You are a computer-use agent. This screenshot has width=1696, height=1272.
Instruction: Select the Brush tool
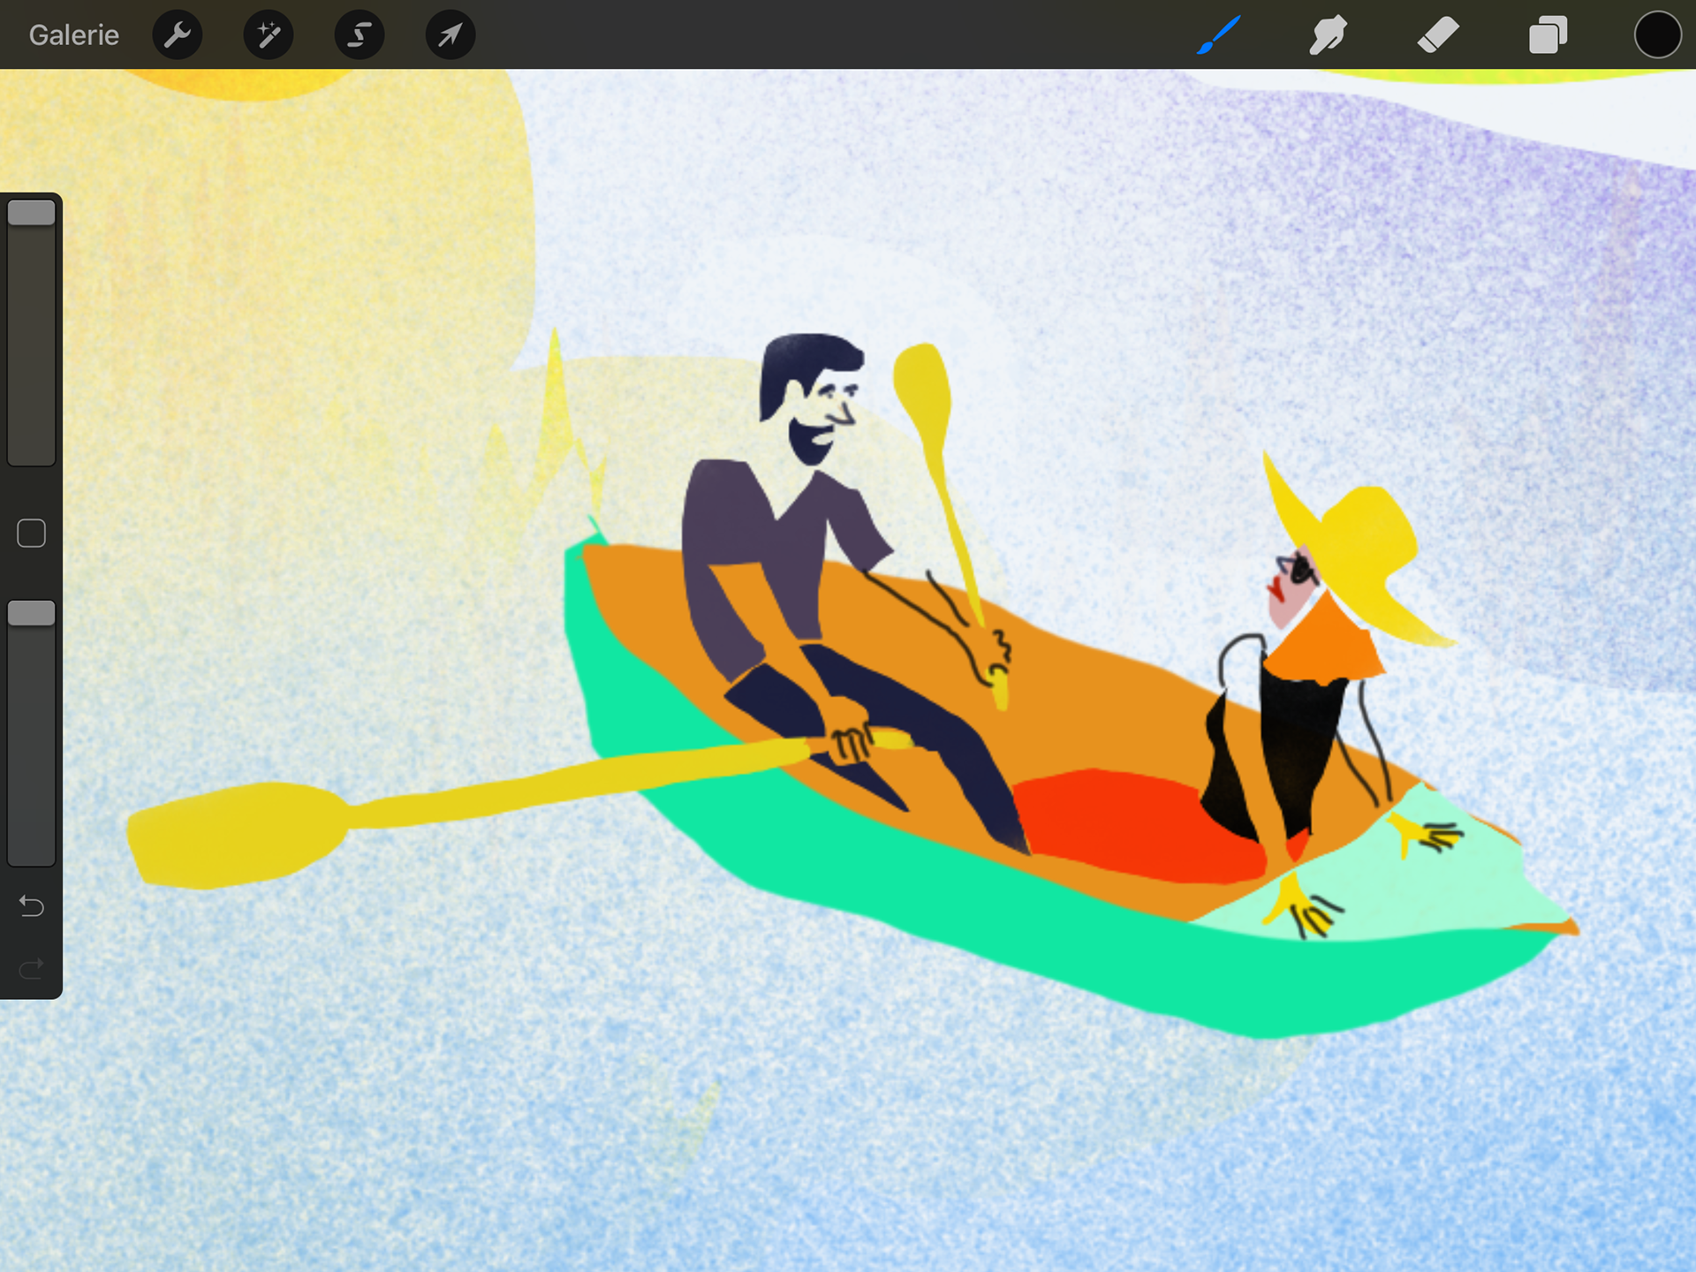tap(1219, 35)
